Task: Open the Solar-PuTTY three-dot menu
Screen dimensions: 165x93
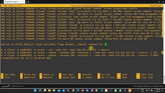Action: click(2, 2)
